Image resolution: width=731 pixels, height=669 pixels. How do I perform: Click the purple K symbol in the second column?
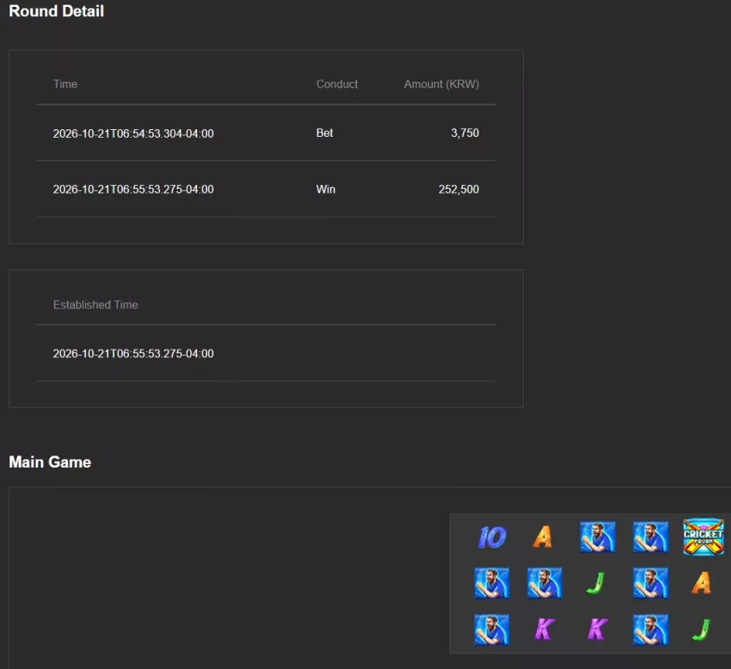[x=544, y=629]
